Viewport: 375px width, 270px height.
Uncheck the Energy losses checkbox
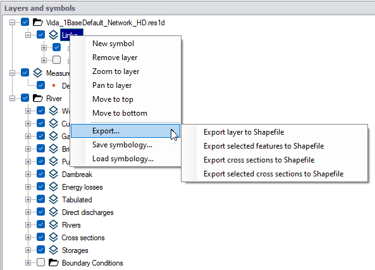40,187
